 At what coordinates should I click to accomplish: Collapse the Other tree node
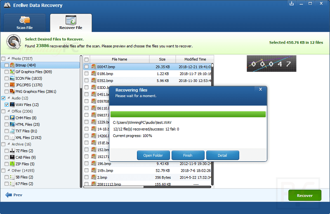tap(9, 170)
